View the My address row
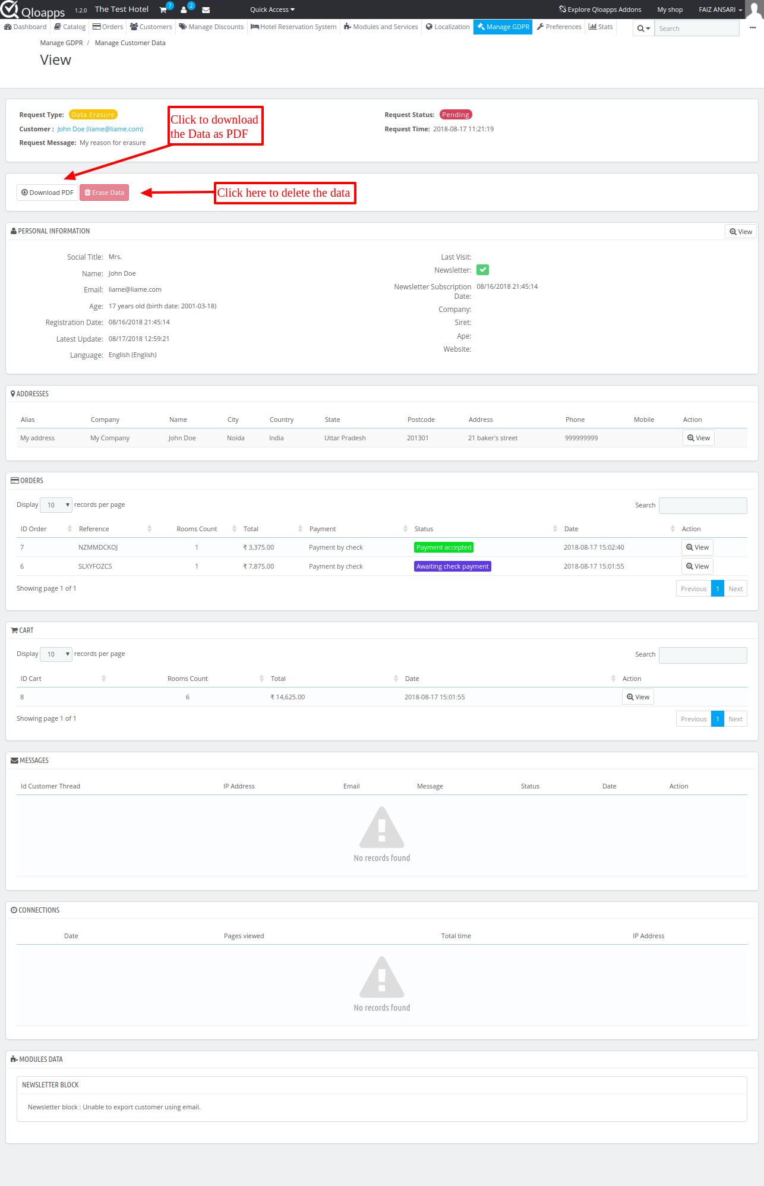The width and height of the screenshot is (764, 1186). (x=699, y=438)
